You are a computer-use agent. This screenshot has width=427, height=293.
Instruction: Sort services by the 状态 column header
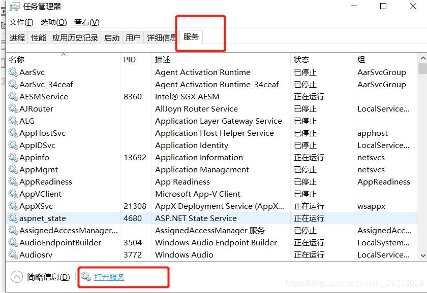point(302,59)
